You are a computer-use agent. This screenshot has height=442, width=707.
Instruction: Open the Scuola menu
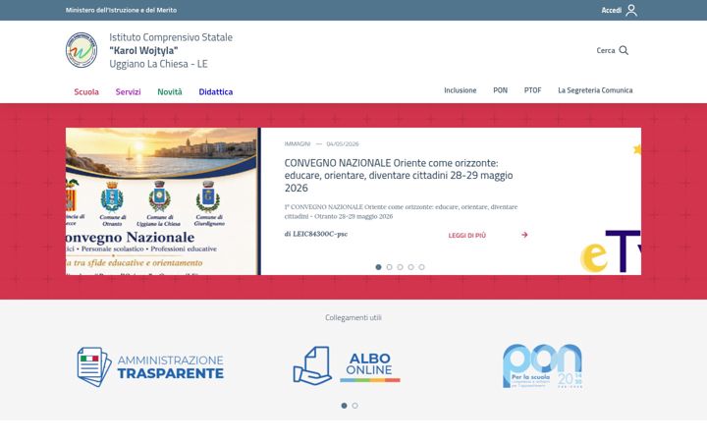[86, 91]
